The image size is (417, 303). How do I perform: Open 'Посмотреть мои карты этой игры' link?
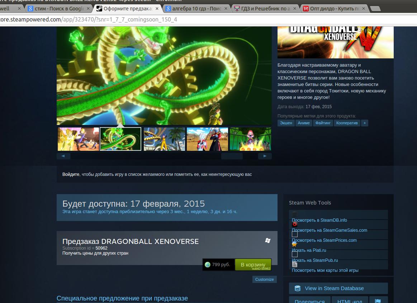tap(325, 270)
